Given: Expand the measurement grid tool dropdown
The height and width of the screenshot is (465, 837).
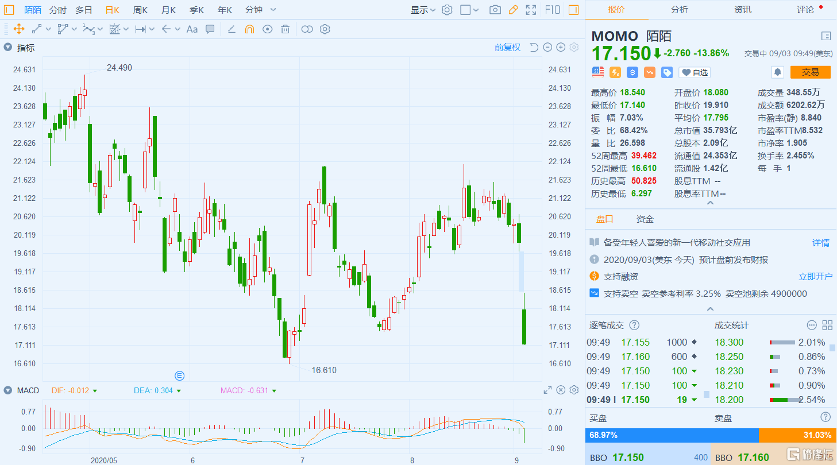Looking at the screenshot, I should coord(126,29).
